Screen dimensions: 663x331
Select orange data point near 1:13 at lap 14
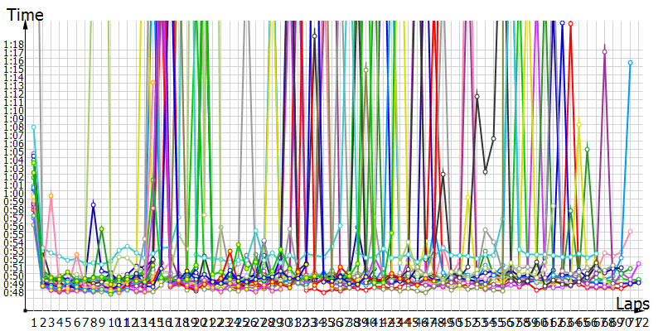[x=152, y=82]
